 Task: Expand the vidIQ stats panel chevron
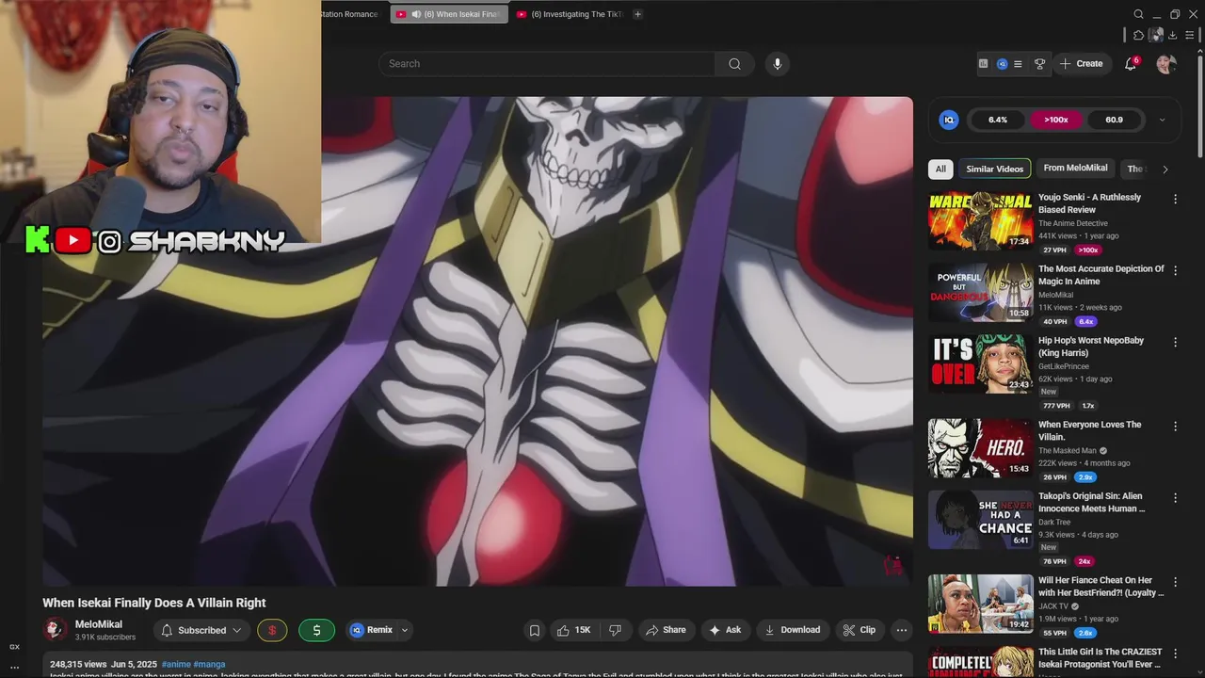coord(1162,120)
